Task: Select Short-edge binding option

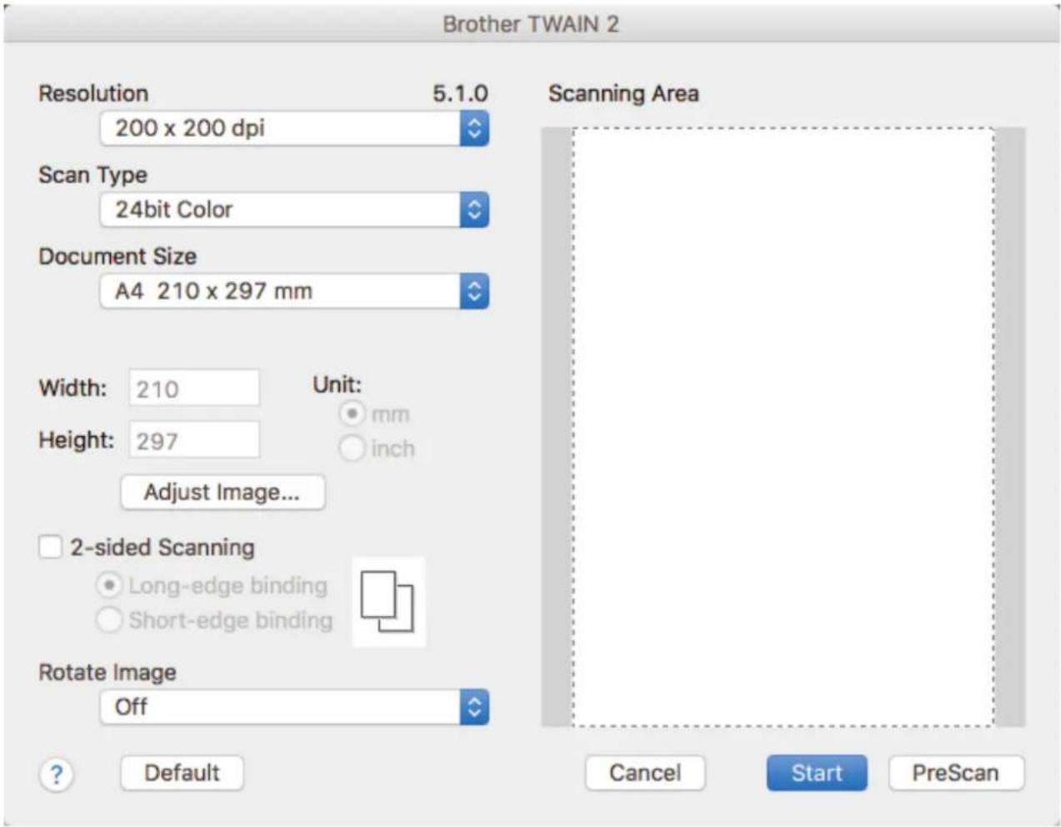Action: [x=109, y=620]
